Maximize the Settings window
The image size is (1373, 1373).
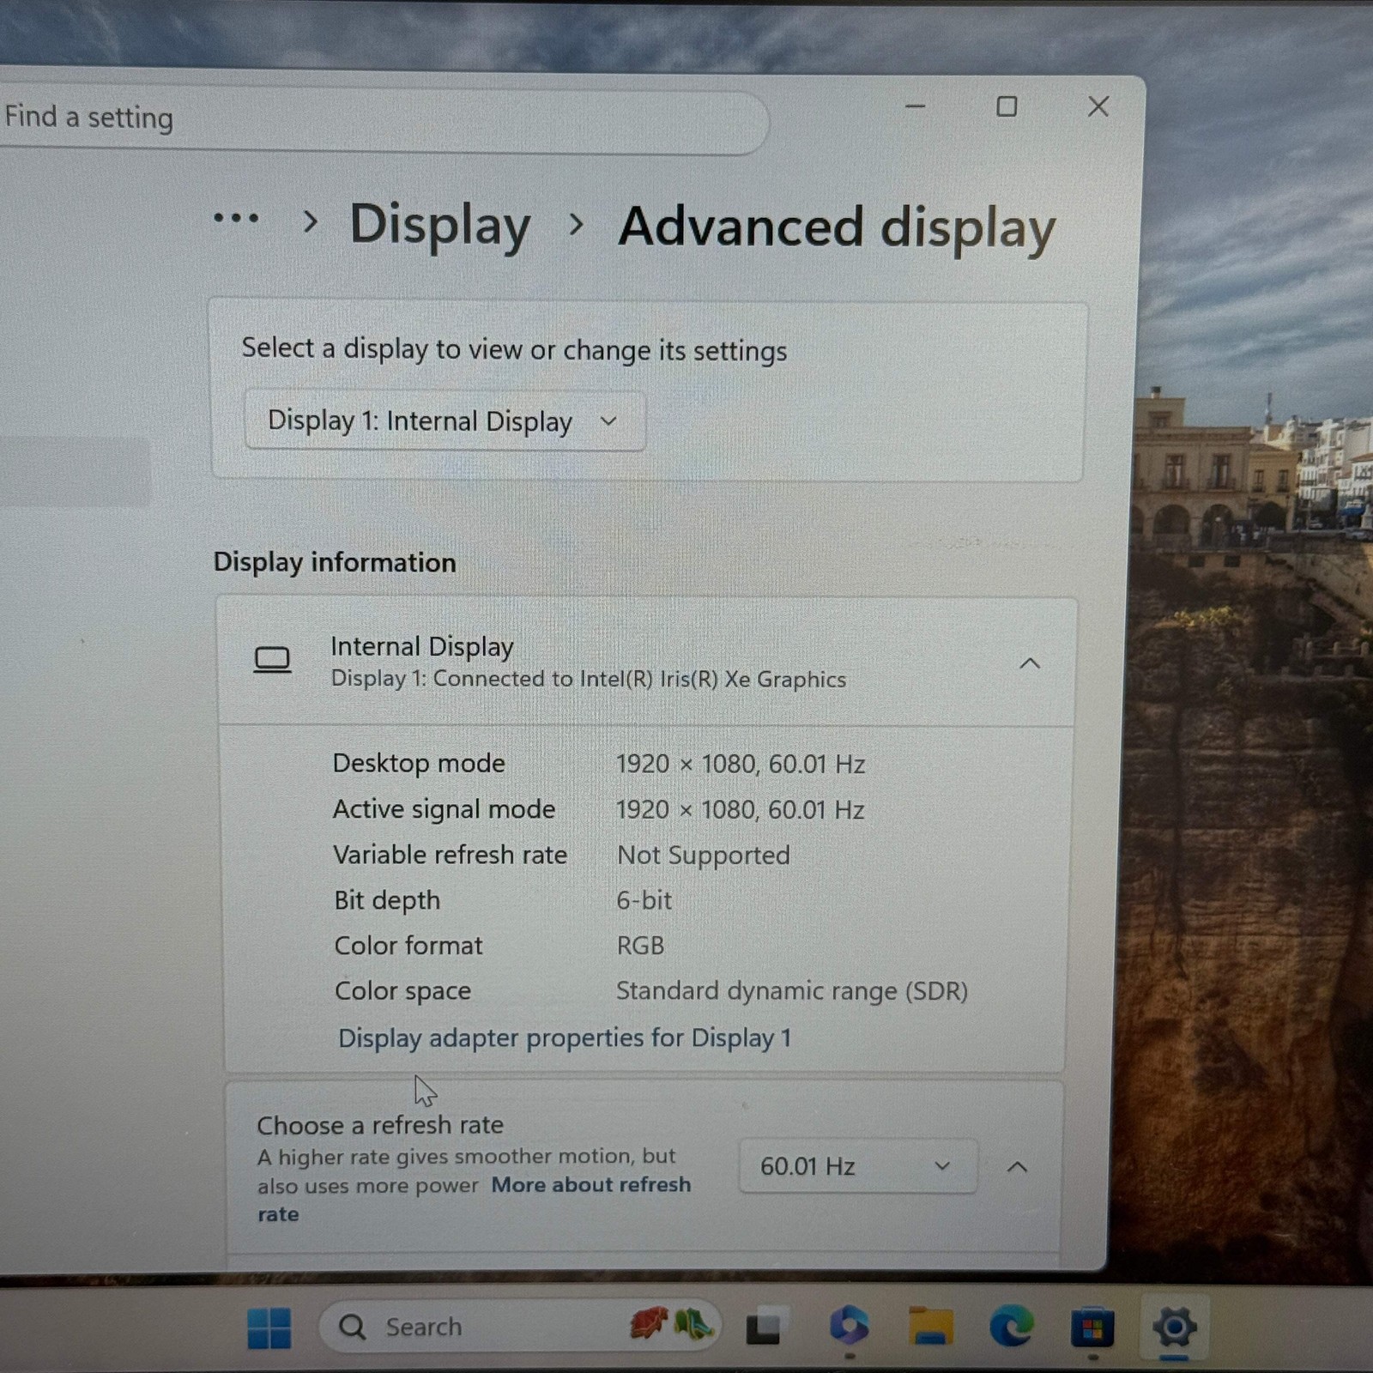1007,106
